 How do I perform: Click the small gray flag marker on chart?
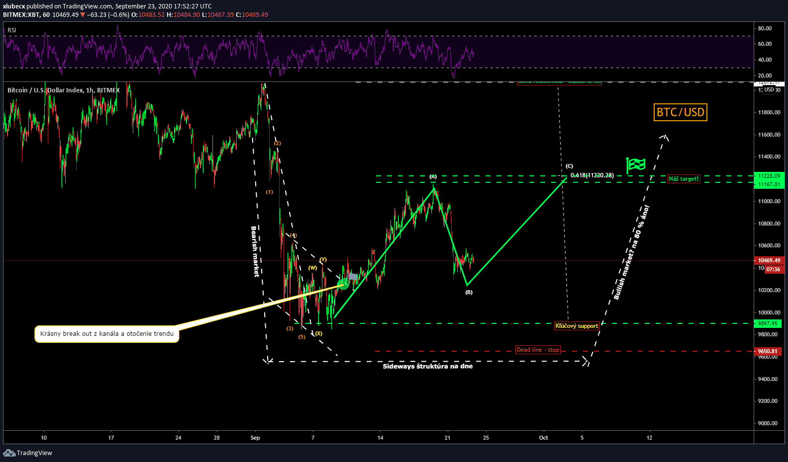(353, 276)
